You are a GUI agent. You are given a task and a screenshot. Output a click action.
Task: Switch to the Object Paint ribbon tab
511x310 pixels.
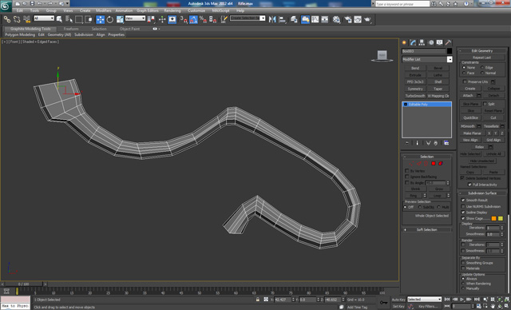[x=129, y=29]
